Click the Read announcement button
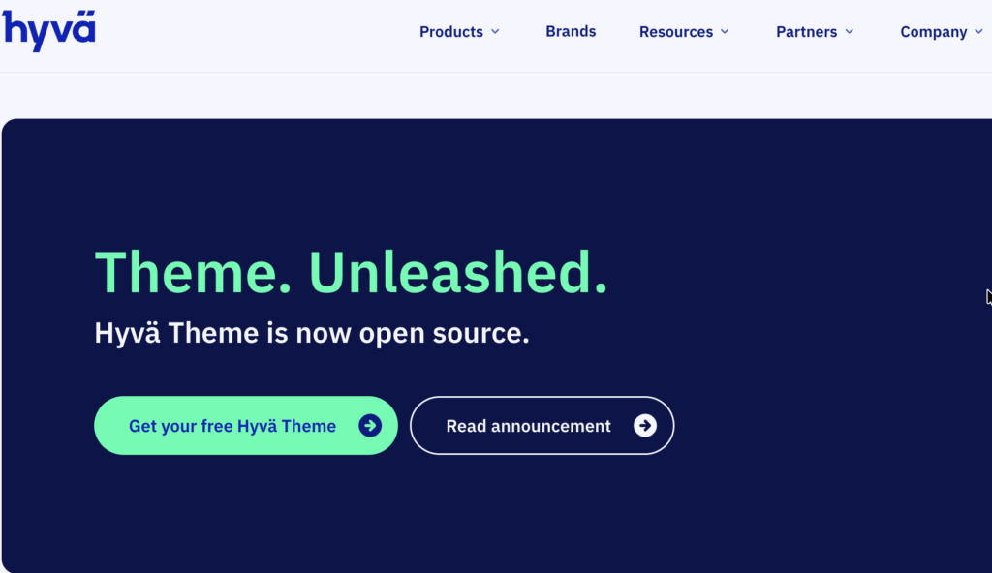This screenshot has width=992, height=573. [x=542, y=426]
